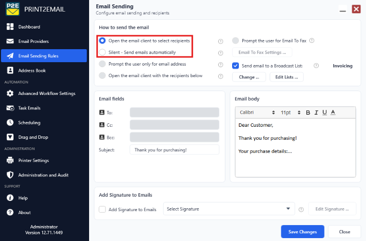This screenshot has height=241, width=366.
Task: Click the About question-mark icon
Action: click(10, 212)
